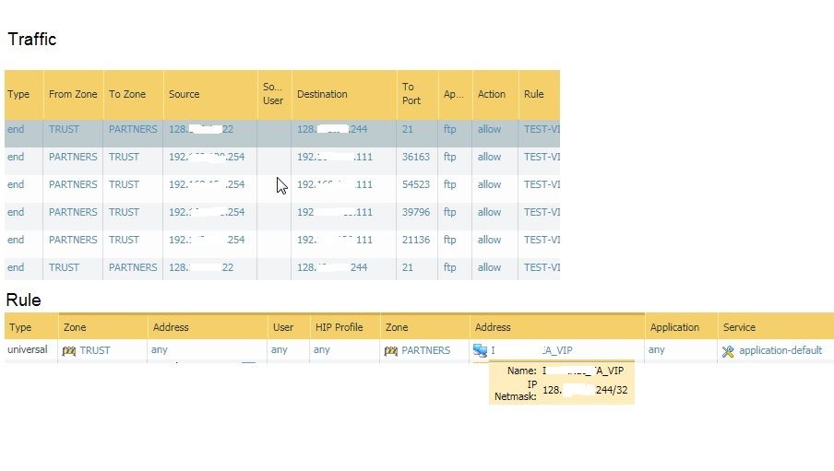Click the To Zone column header

click(127, 94)
